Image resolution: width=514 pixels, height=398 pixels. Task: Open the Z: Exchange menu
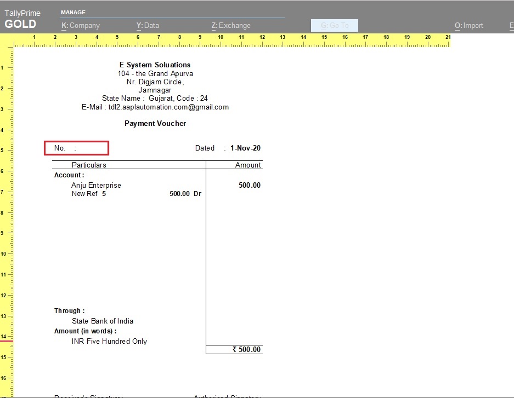pos(231,25)
